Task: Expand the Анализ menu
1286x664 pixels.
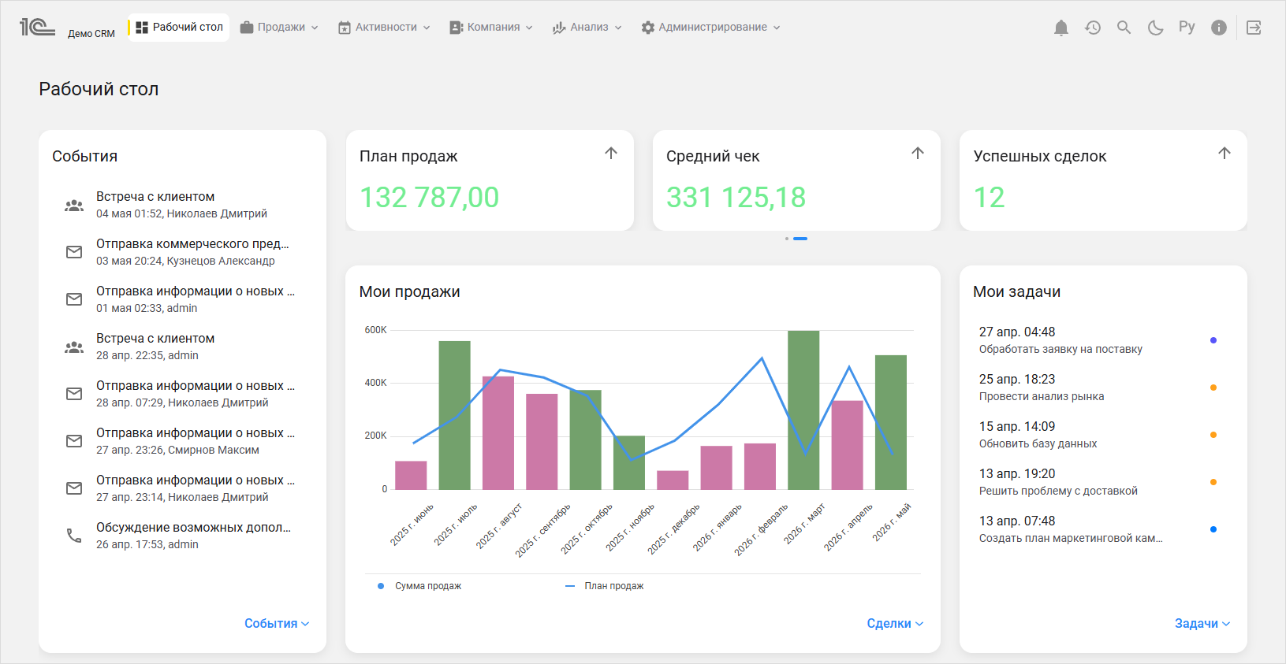Action: [587, 28]
